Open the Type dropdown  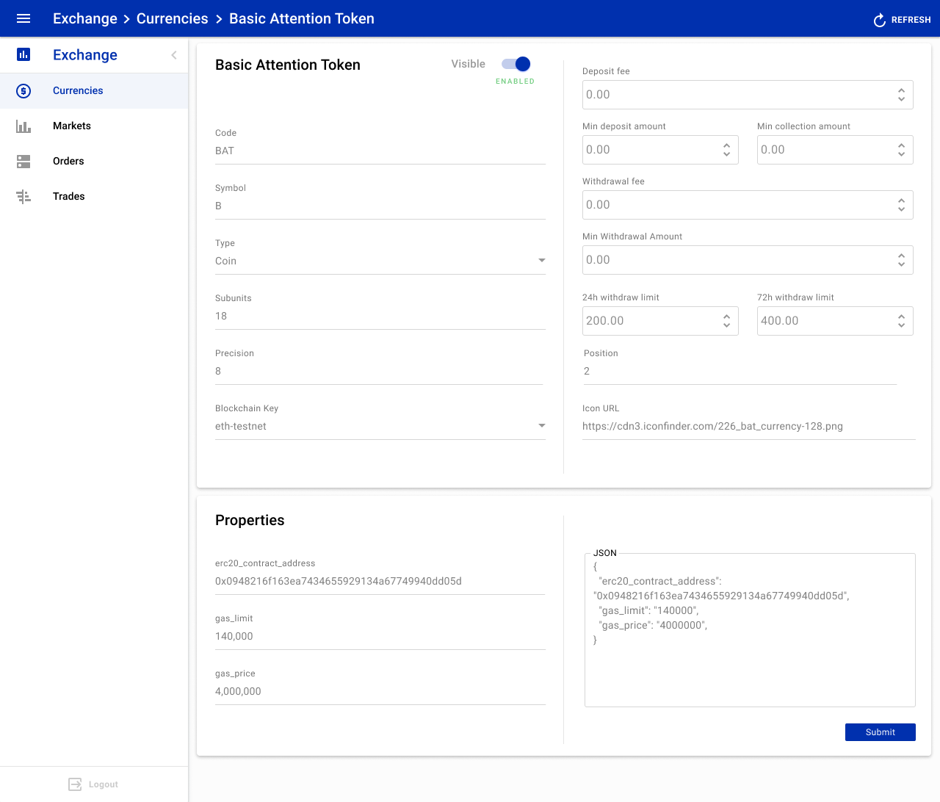(542, 261)
